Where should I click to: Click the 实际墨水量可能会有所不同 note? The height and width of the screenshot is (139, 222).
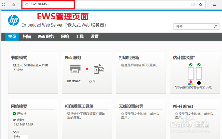[194, 87]
